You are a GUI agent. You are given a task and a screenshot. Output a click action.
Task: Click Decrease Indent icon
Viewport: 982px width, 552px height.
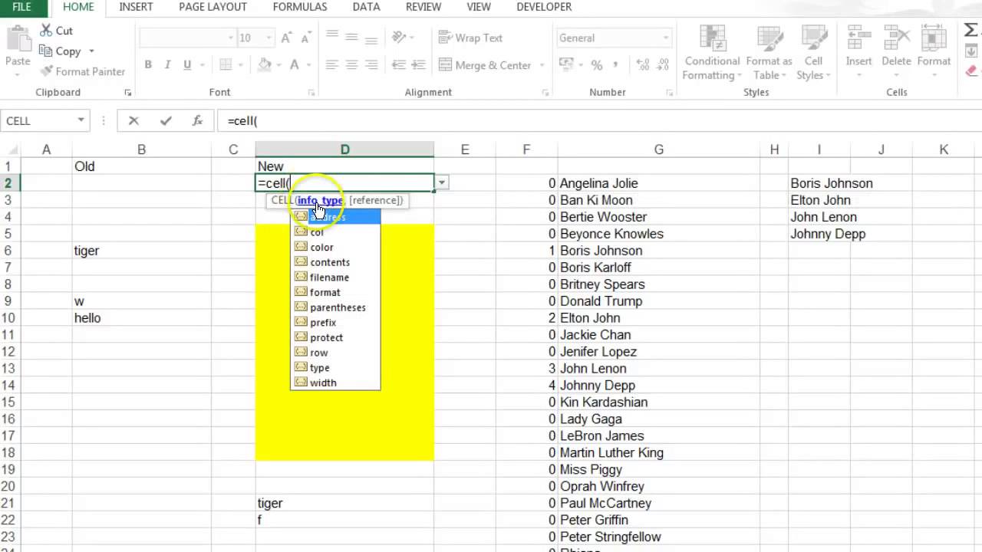coord(397,65)
